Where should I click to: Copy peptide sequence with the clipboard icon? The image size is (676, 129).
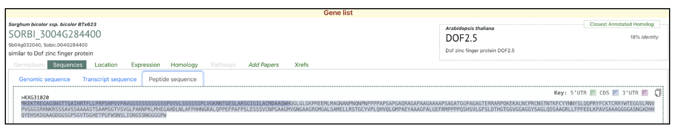658,93
